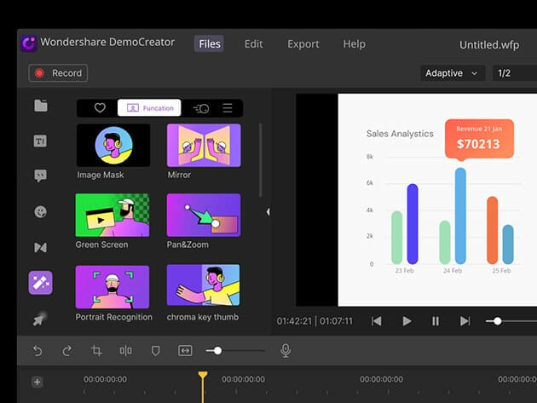Open the media library folder icon

coord(40,107)
